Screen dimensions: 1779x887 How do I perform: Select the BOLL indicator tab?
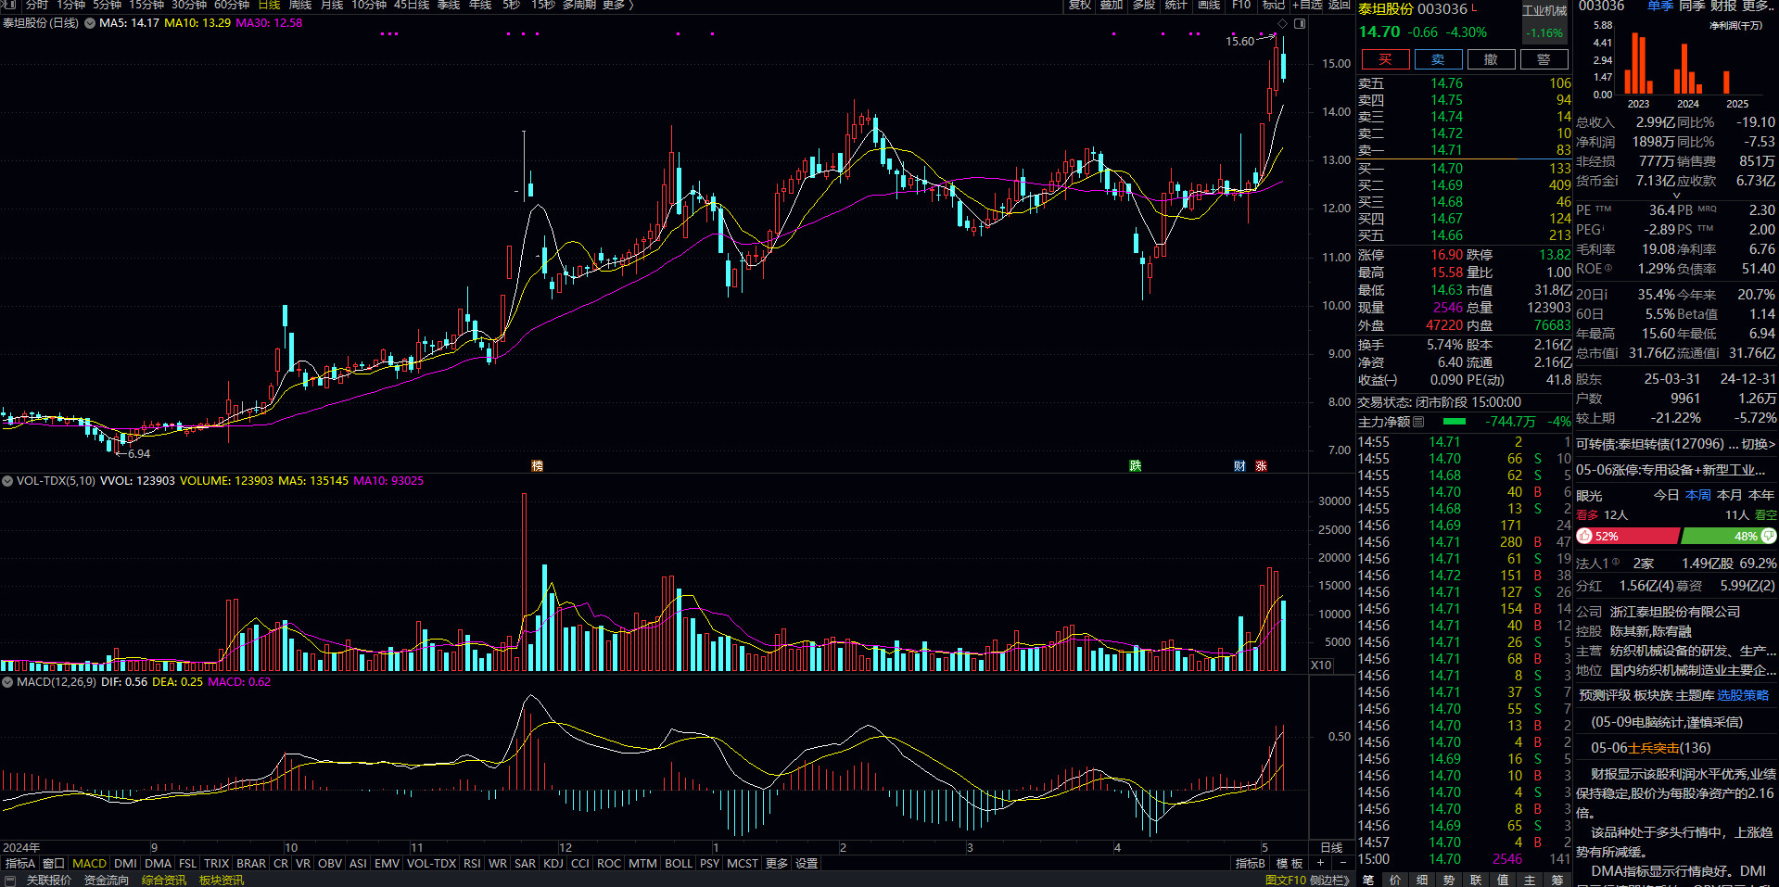tap(679, 863)
